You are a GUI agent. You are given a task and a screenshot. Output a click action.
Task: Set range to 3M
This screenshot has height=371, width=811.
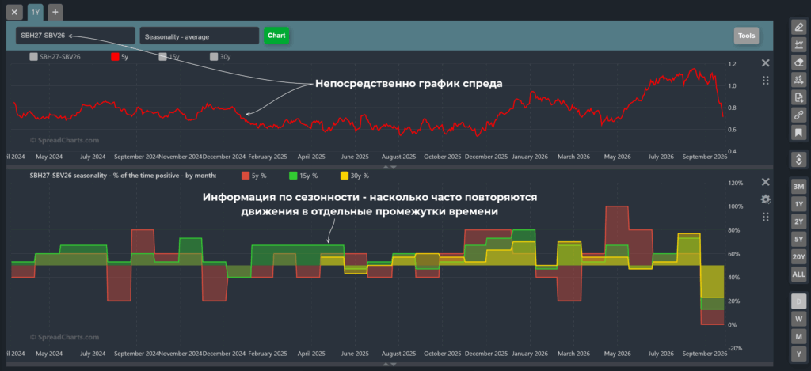point(798,187)
